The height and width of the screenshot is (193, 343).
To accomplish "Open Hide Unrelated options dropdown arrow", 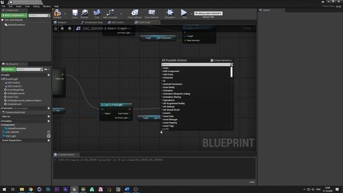I will pyautogui.click(x=121, y=14).
